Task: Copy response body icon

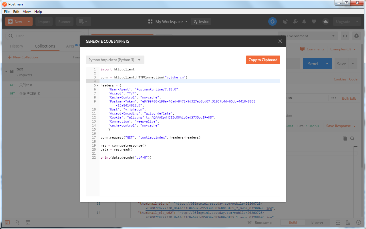Action: 345,139
